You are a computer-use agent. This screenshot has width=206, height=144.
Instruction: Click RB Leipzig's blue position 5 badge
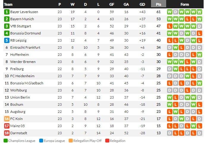pos(7,40)
